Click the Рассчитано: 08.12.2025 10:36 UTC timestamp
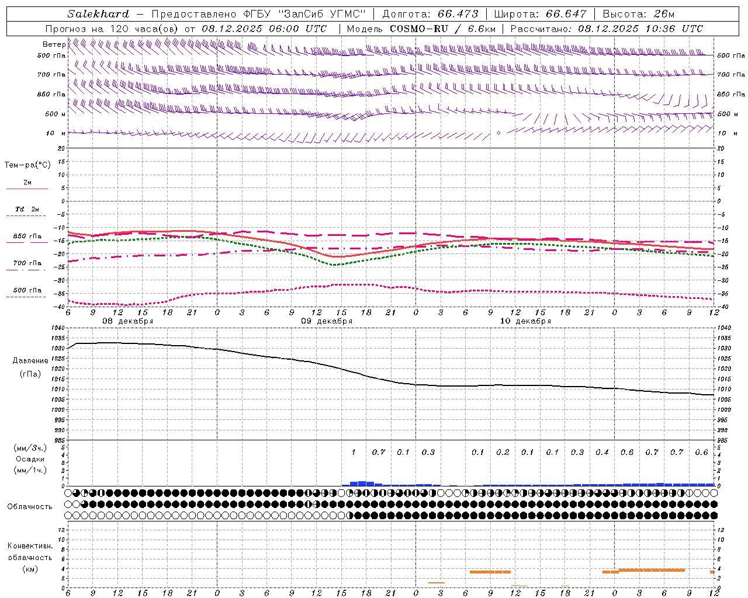The width and height of the screenshot is (748, 598). tap(607, 29)
